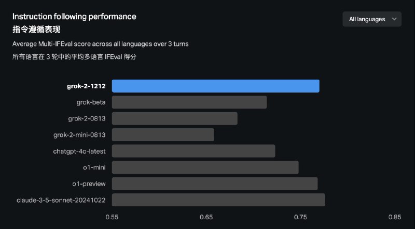
Task: Click the o1-mini bar
Action: pos(205,167)
